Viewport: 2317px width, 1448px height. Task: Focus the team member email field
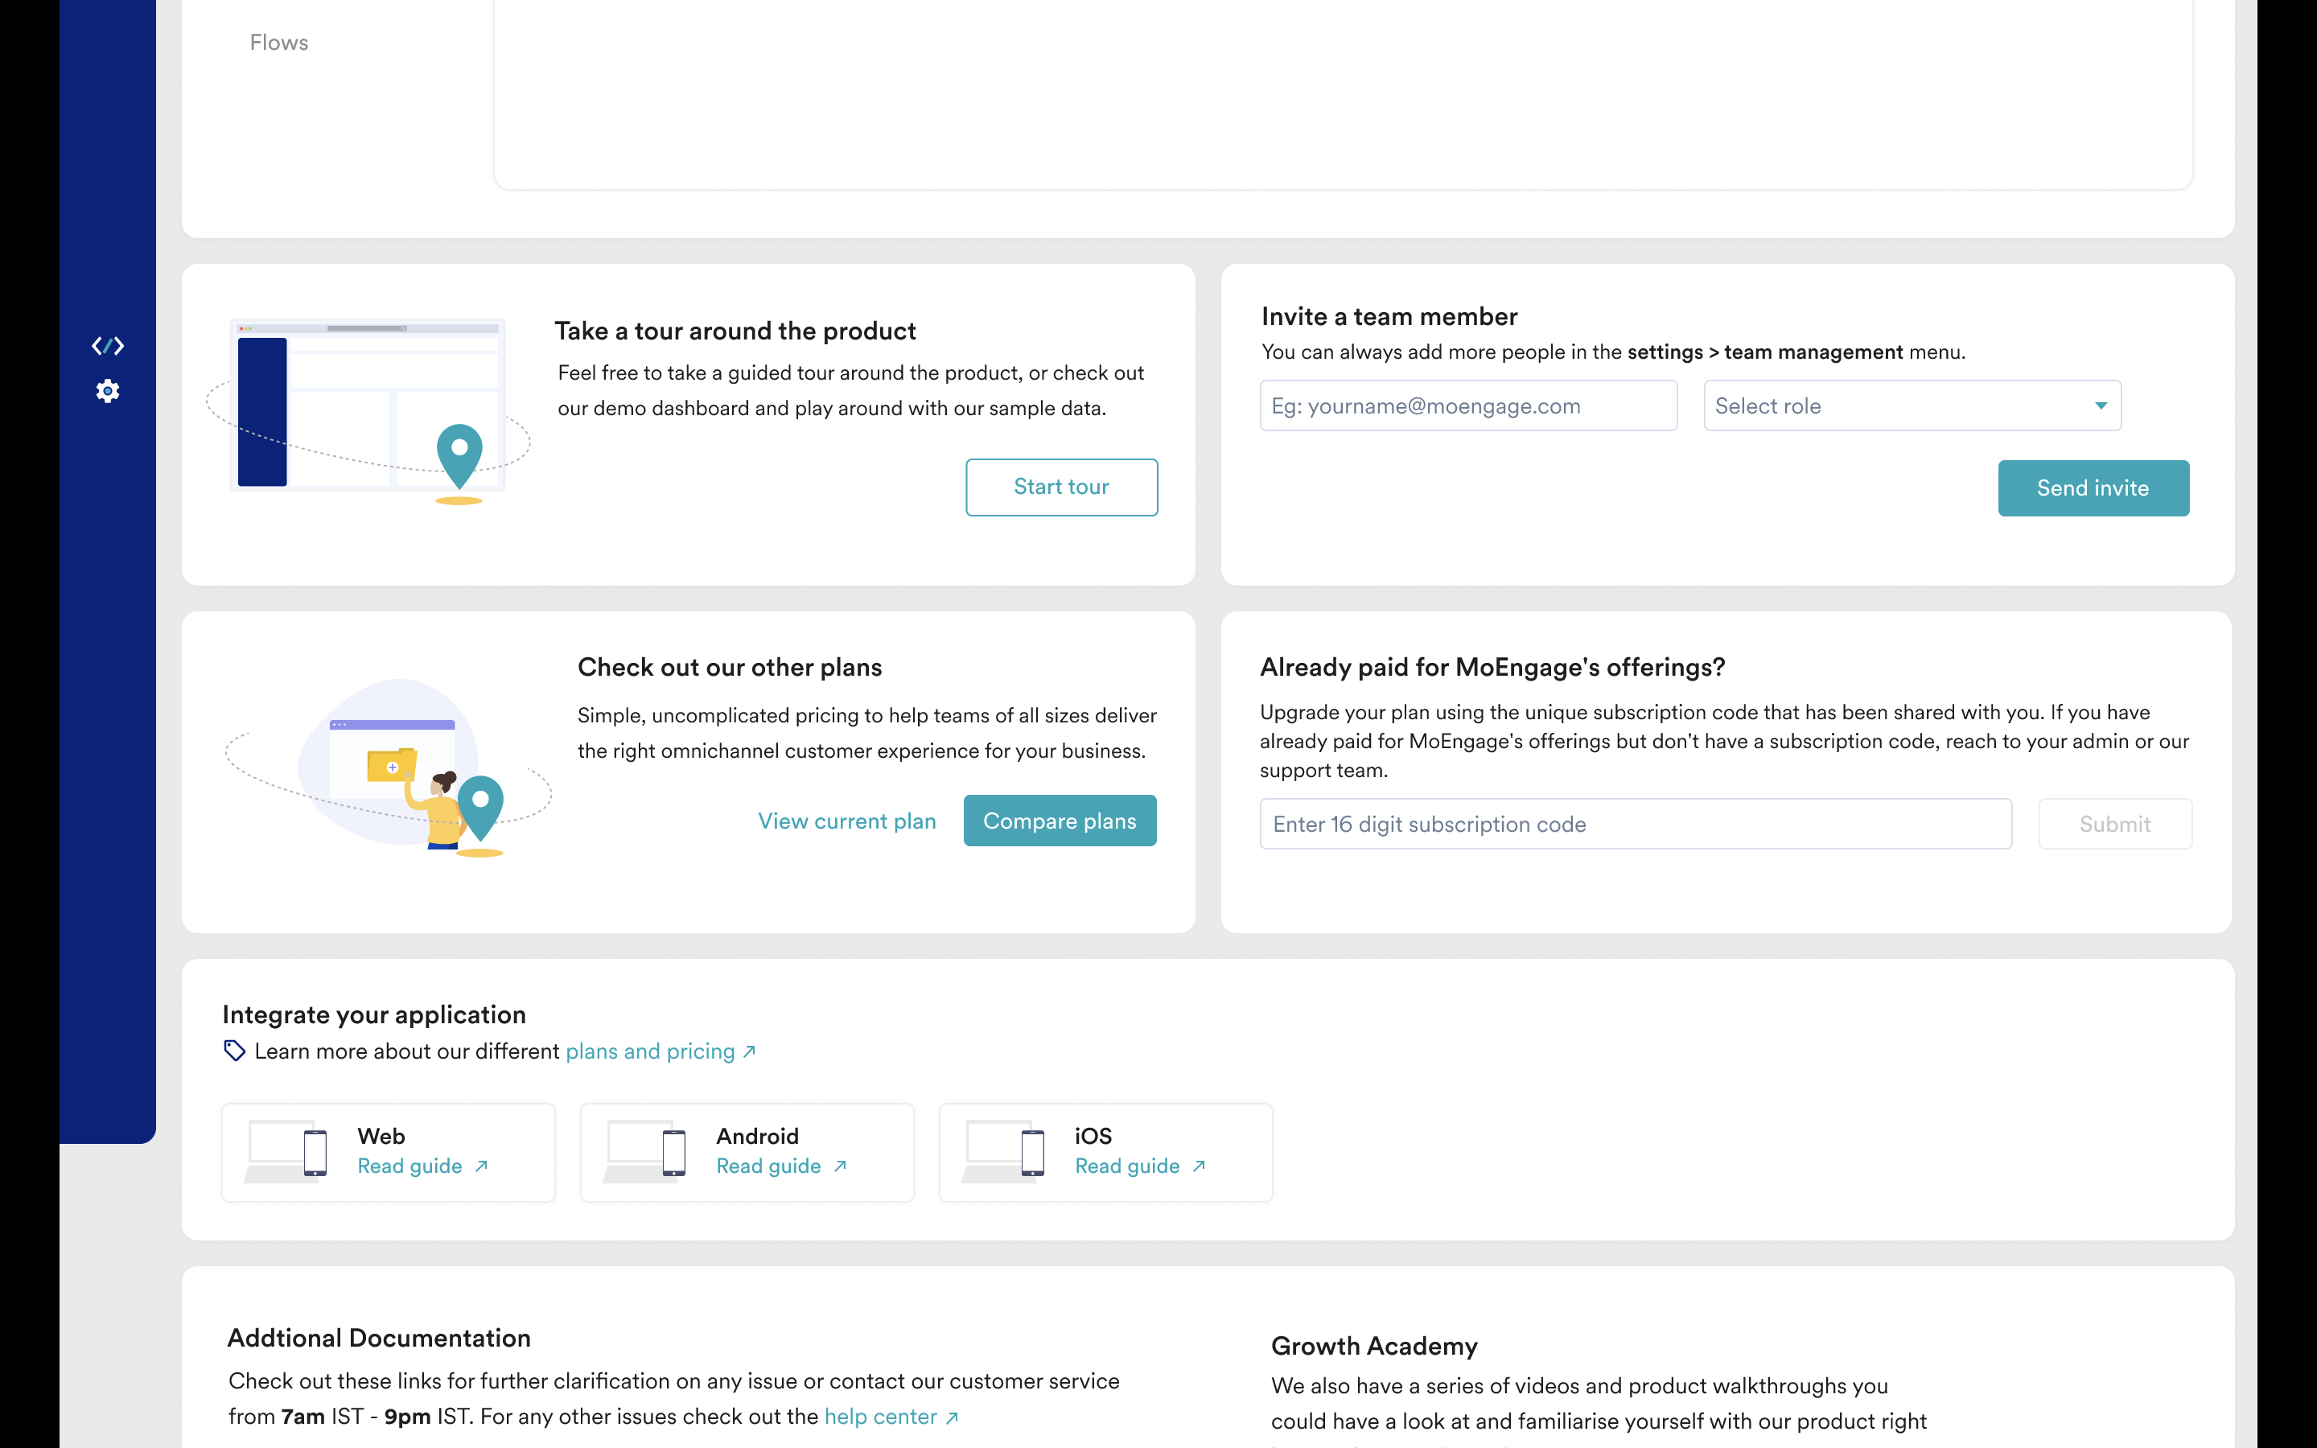(1467, 406)
